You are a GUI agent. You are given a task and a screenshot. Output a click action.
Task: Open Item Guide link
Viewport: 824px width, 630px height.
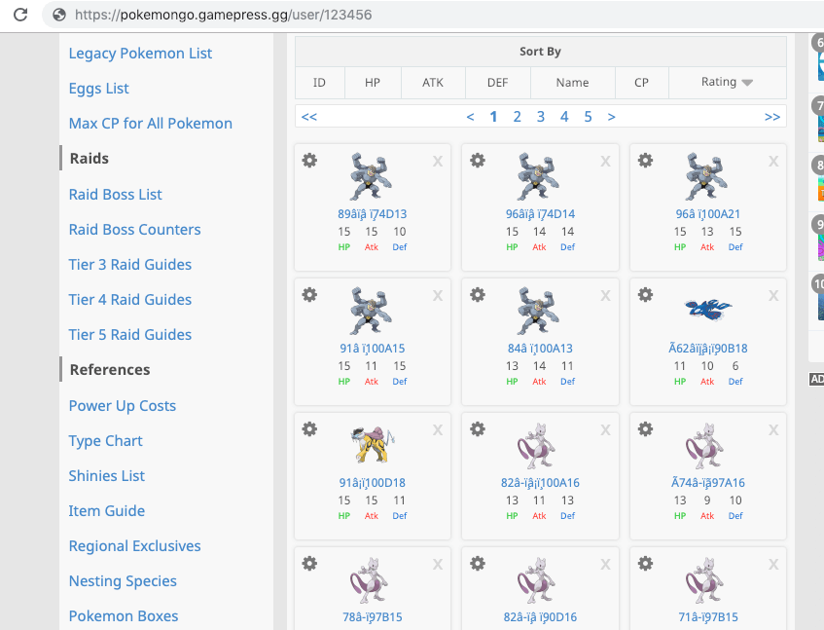tap(107, 511)
